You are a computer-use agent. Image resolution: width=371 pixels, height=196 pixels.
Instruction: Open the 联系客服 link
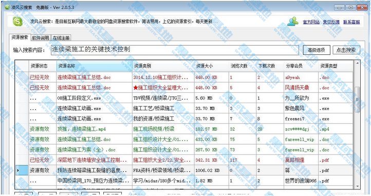(x=351, y=22)
